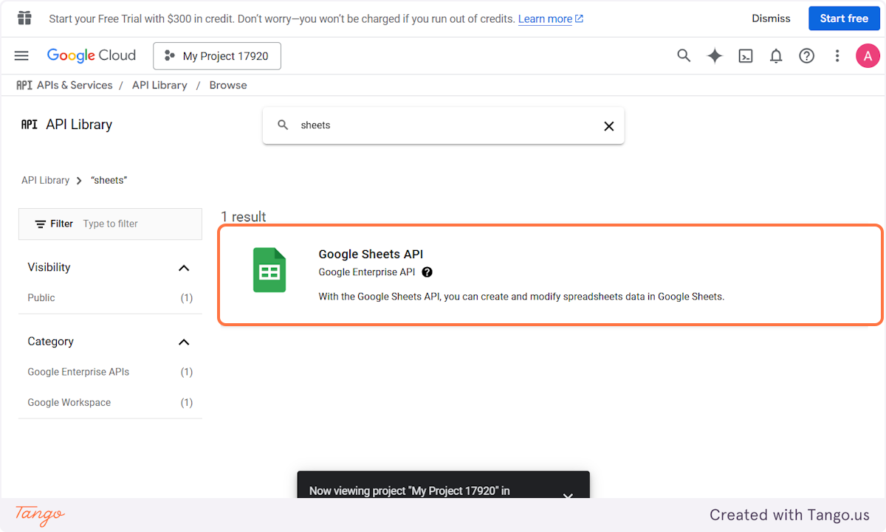
Task: Open the Google apps grid icon
Action: [x=24, y=18]
